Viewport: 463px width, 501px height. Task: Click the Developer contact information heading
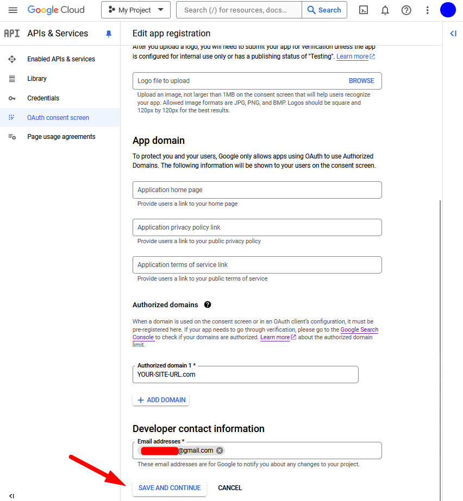pos(199,429)
